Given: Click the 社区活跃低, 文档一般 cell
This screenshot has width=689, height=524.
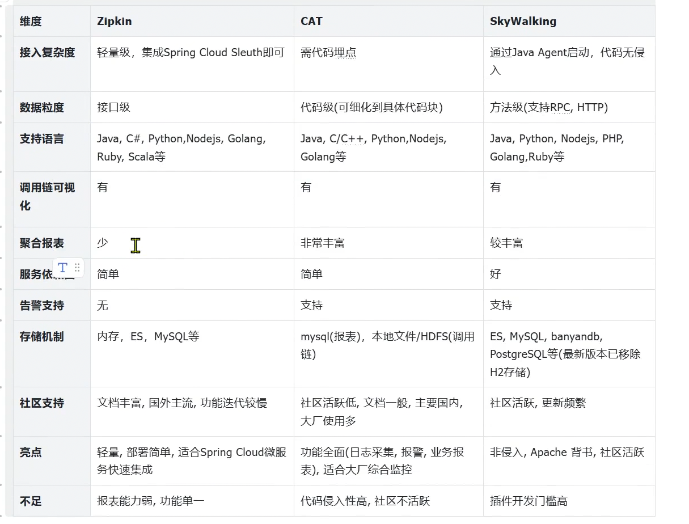Looking at the screenshot, I should point(388,412).
